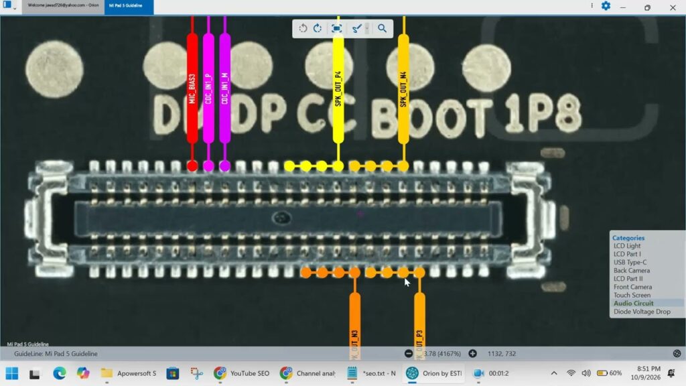Switch to the Channel analytics Chrome window
686x386 pixels.
point(308,373)
